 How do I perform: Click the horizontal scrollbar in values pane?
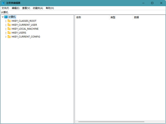pos(111,122)
